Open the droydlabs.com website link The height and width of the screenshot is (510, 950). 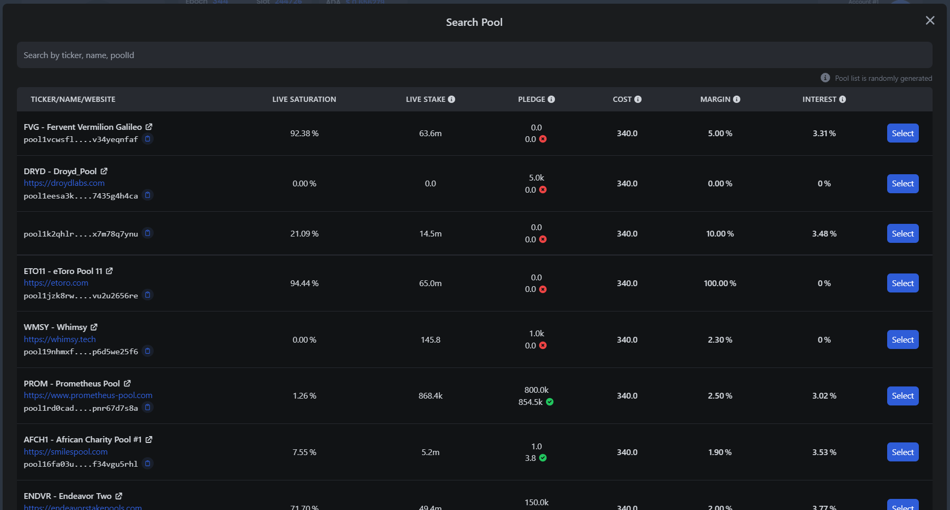(64, 183)
